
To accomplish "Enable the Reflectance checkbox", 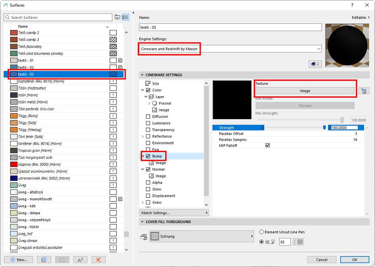I will (x=148, y=136).
